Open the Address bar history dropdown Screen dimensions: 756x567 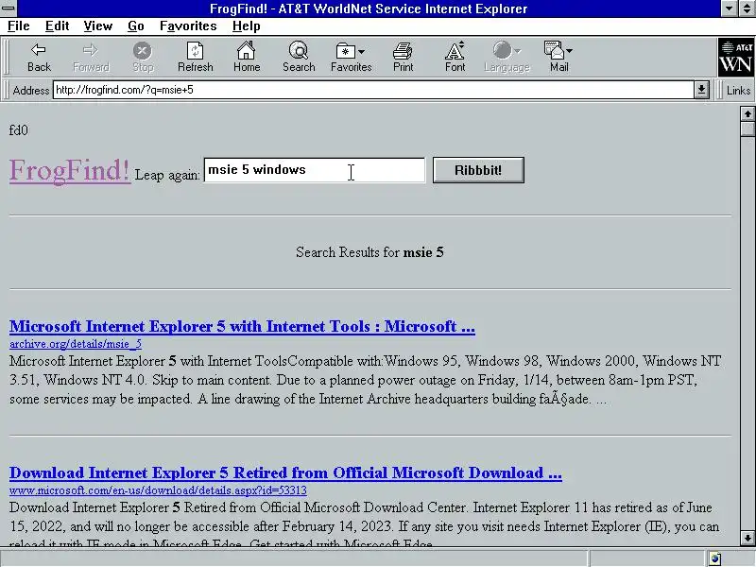coord(701,90)
